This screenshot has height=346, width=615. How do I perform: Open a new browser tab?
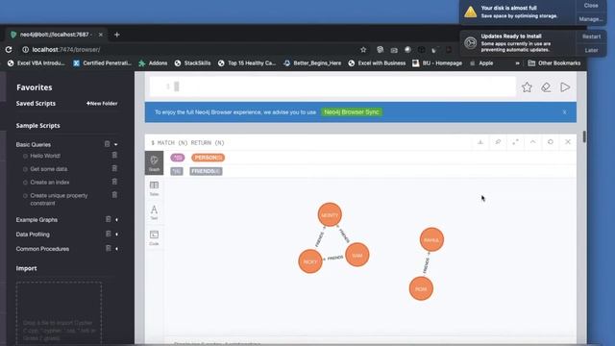pyautogui.click(x=116, y=35)
